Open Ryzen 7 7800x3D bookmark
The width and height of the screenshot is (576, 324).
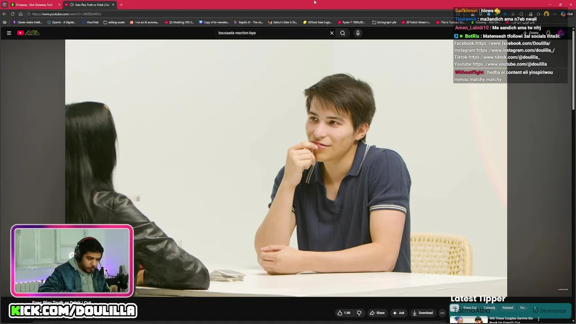pos(352,22)
